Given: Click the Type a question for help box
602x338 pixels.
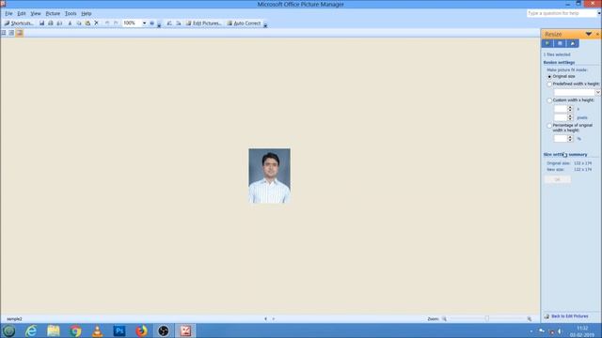Looking at the screenshot, I should pyautogui.click(x=562, y=13).
